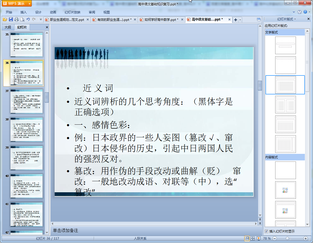Click the window arrange icon beside tabs
313x243 pixels.
click(259, 19)
